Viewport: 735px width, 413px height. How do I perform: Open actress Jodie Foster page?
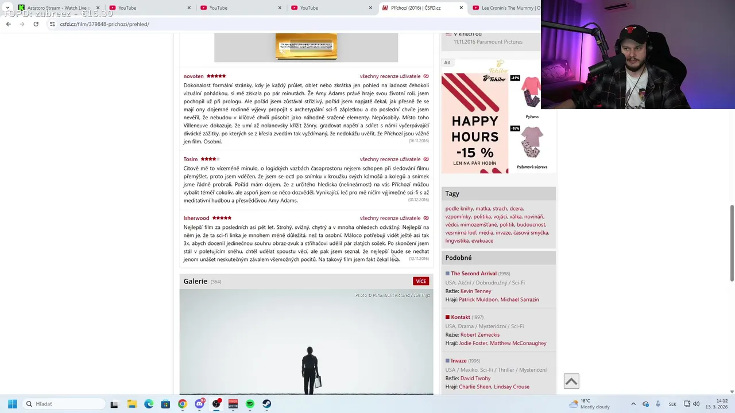coord(473,343)
